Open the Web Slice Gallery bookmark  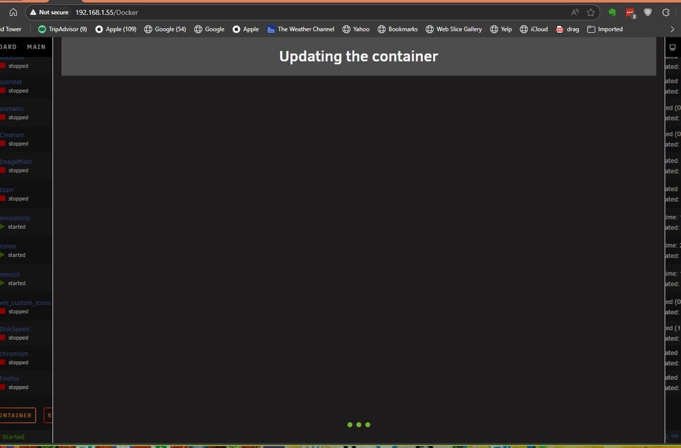[x=454, y=29]
